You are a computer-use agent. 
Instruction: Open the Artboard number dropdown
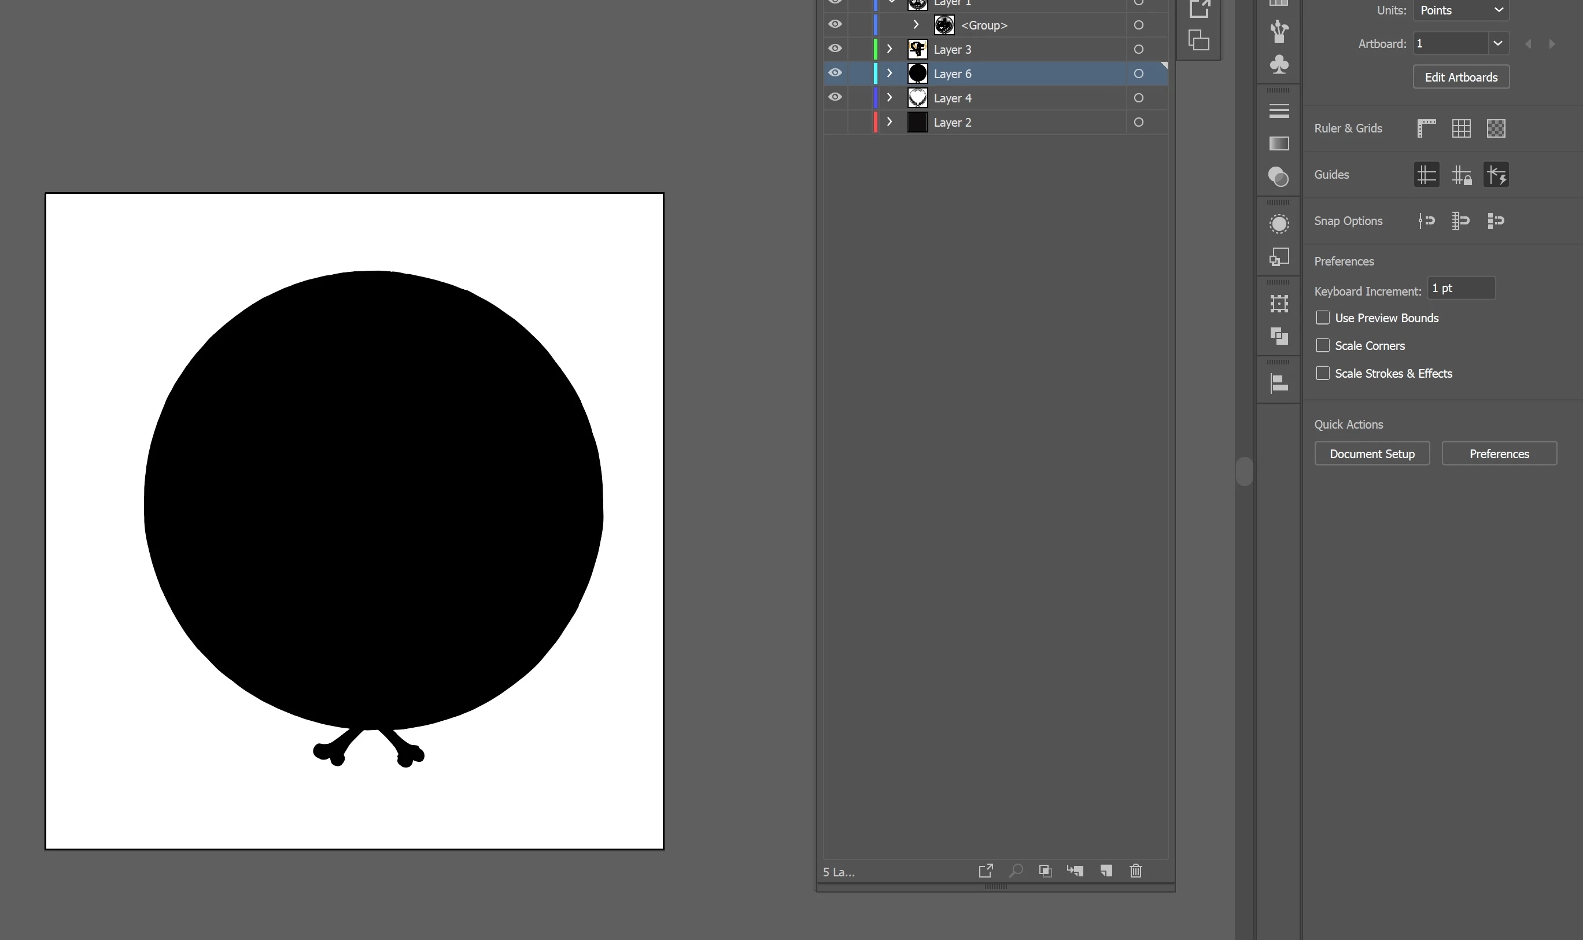(x=1497, y=43)
